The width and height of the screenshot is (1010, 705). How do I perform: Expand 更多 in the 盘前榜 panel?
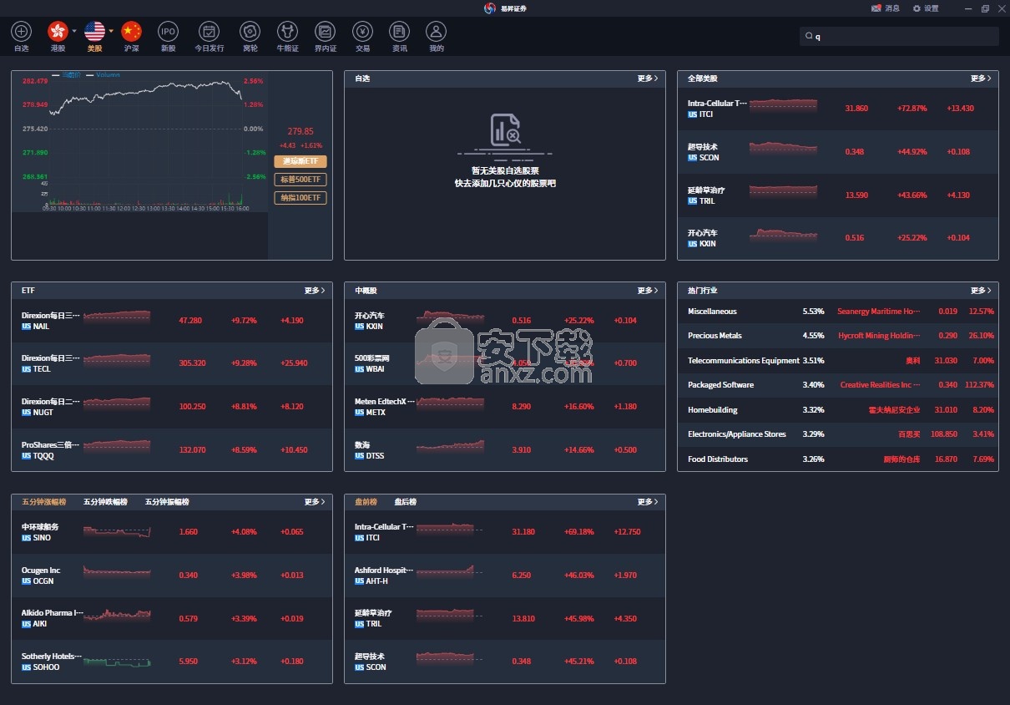tap(647, 502)
